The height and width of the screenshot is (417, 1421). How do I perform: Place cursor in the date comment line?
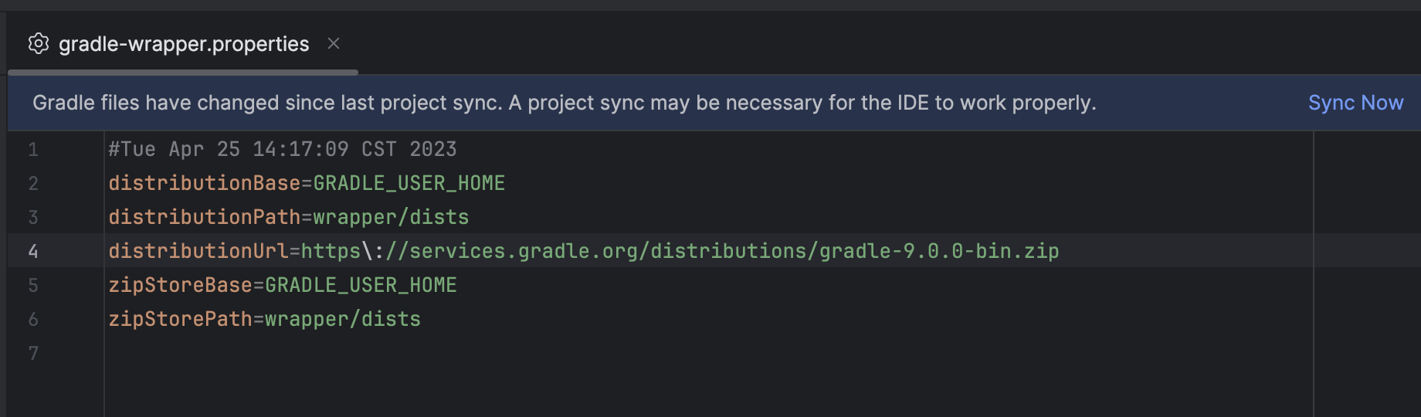[283, 149]
